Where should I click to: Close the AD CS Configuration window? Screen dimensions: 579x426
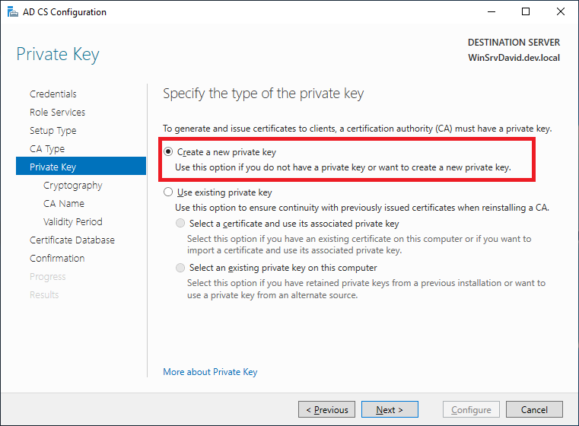pos(561,12)
